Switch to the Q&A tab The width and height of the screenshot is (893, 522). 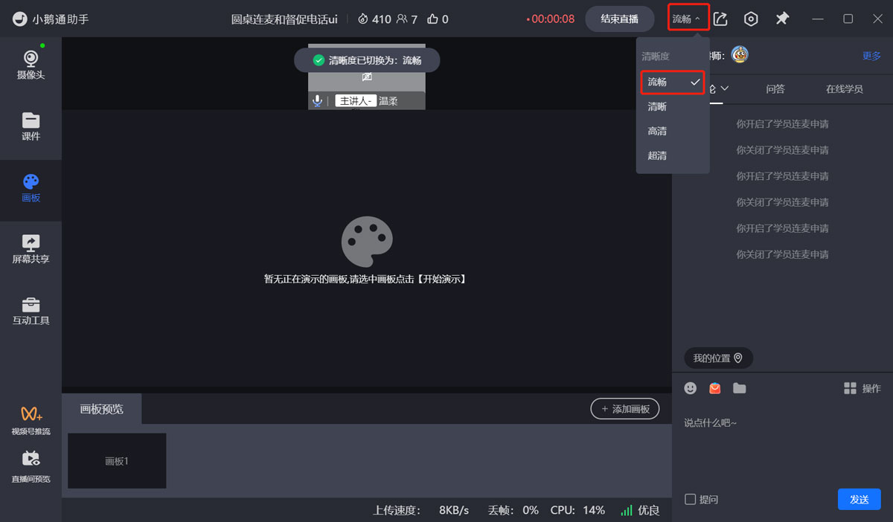(x=775, y=88)
